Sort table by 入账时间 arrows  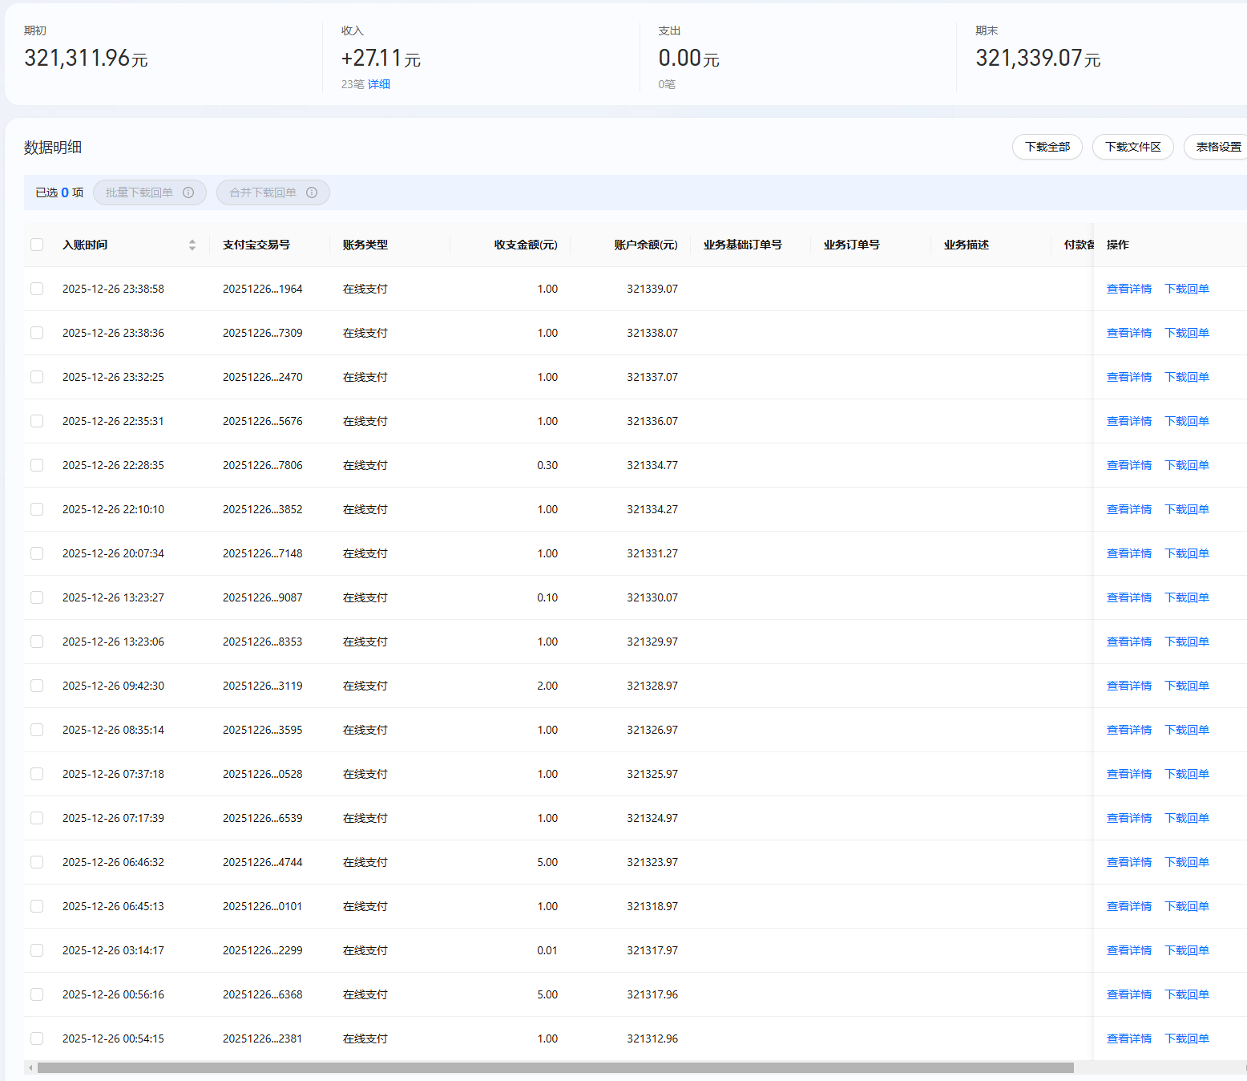click(192, 245)
